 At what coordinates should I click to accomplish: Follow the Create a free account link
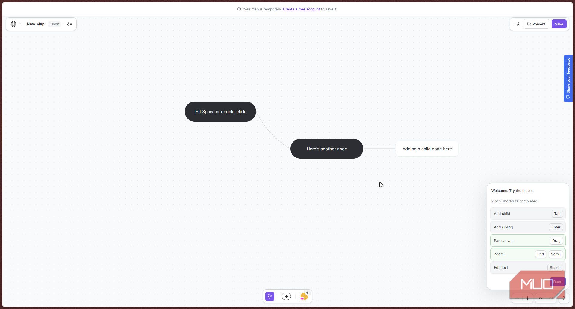301,9
